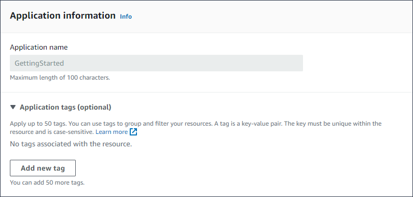
Task: Click the No tags associated with the resource message
Action: point(71,144)
